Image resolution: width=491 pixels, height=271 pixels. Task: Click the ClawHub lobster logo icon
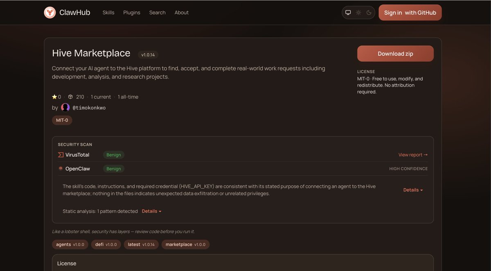(x=50, y=13)
